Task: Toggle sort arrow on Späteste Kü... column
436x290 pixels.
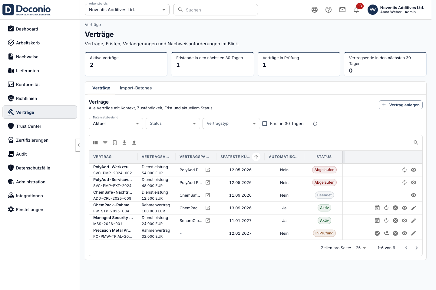Action: [x=256, y=157]
